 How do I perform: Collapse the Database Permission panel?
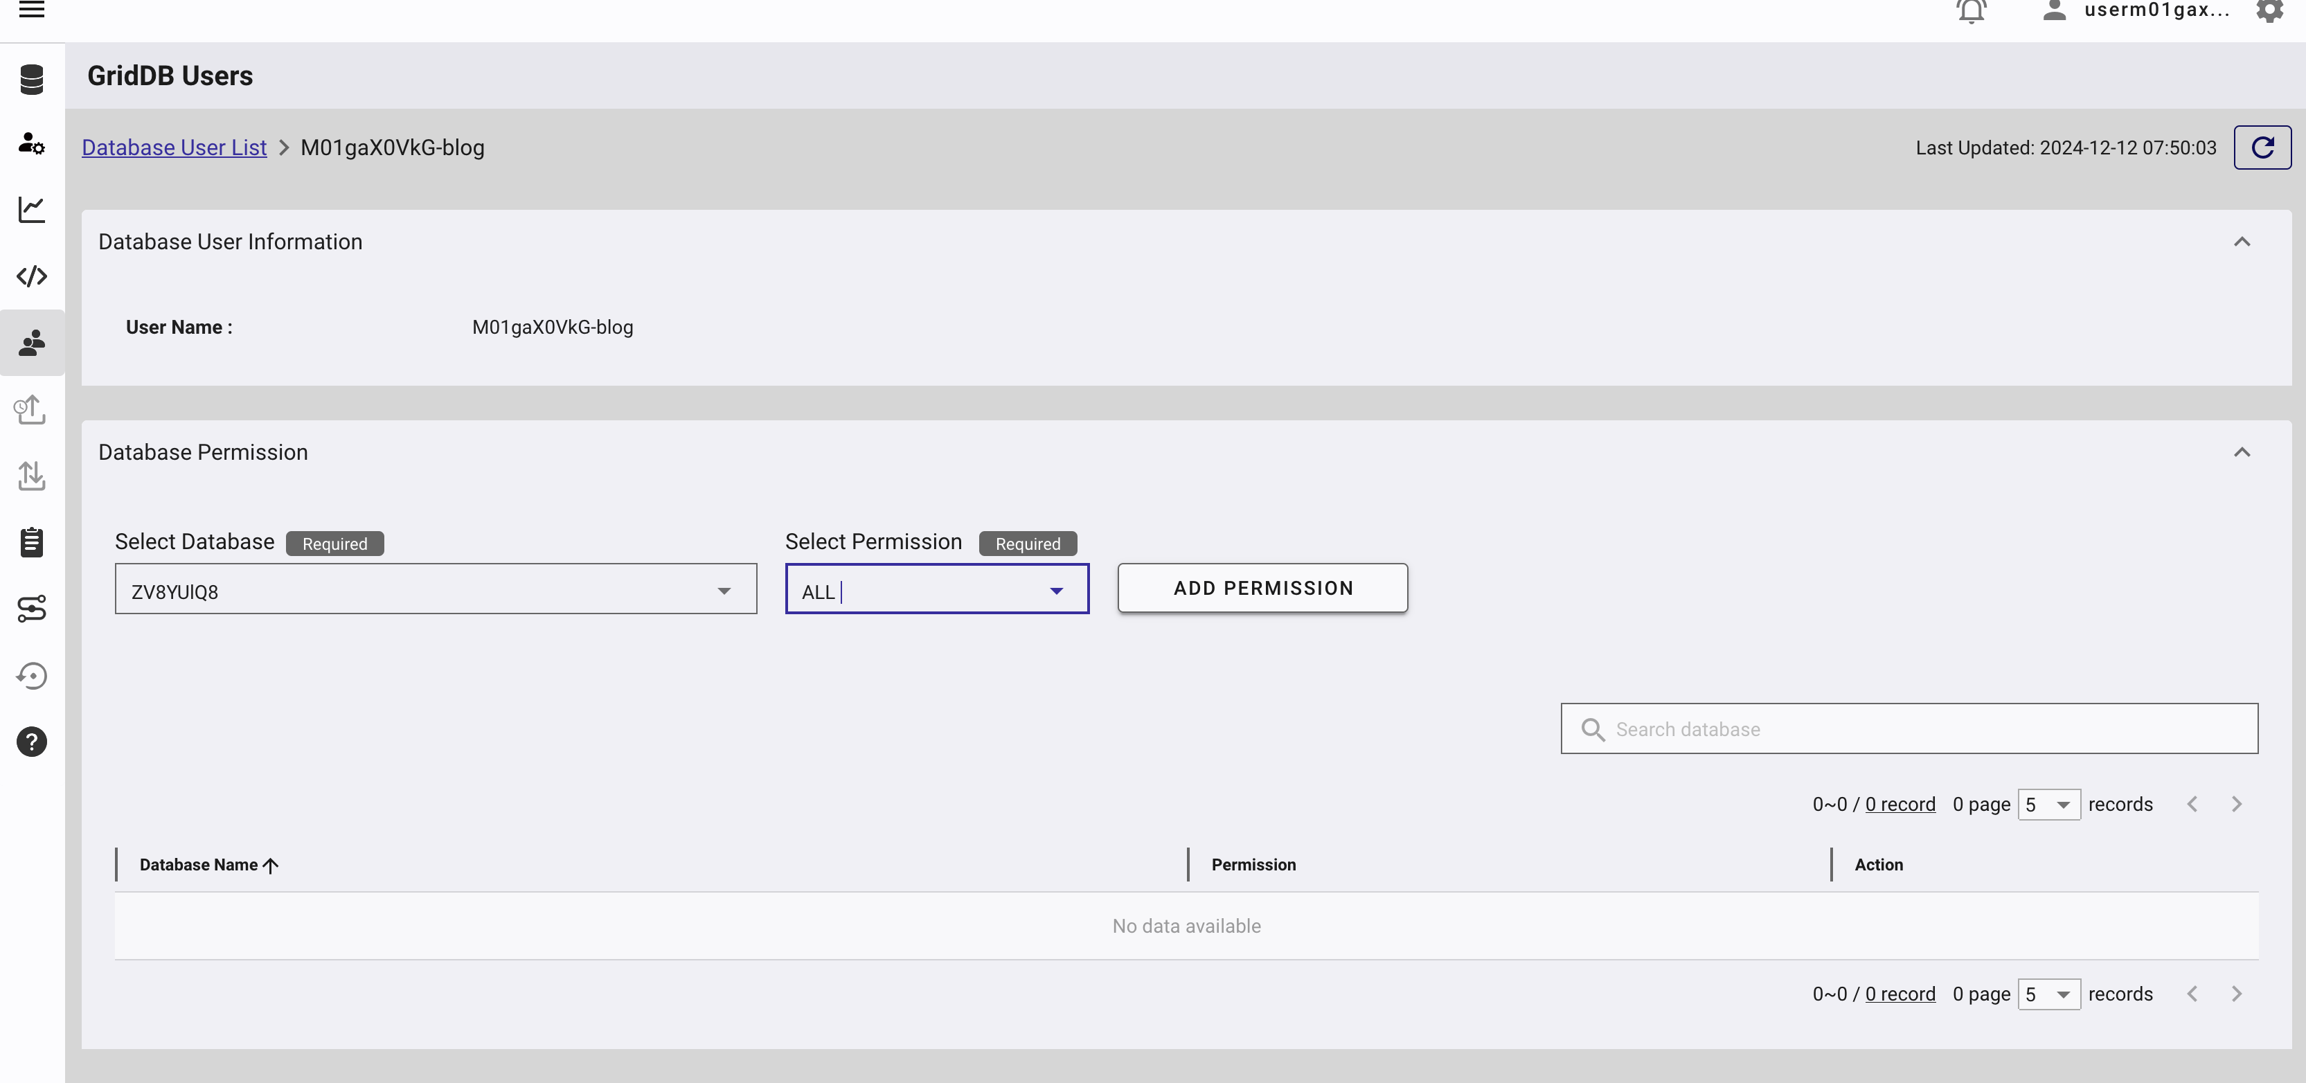tap(2241, 452)
